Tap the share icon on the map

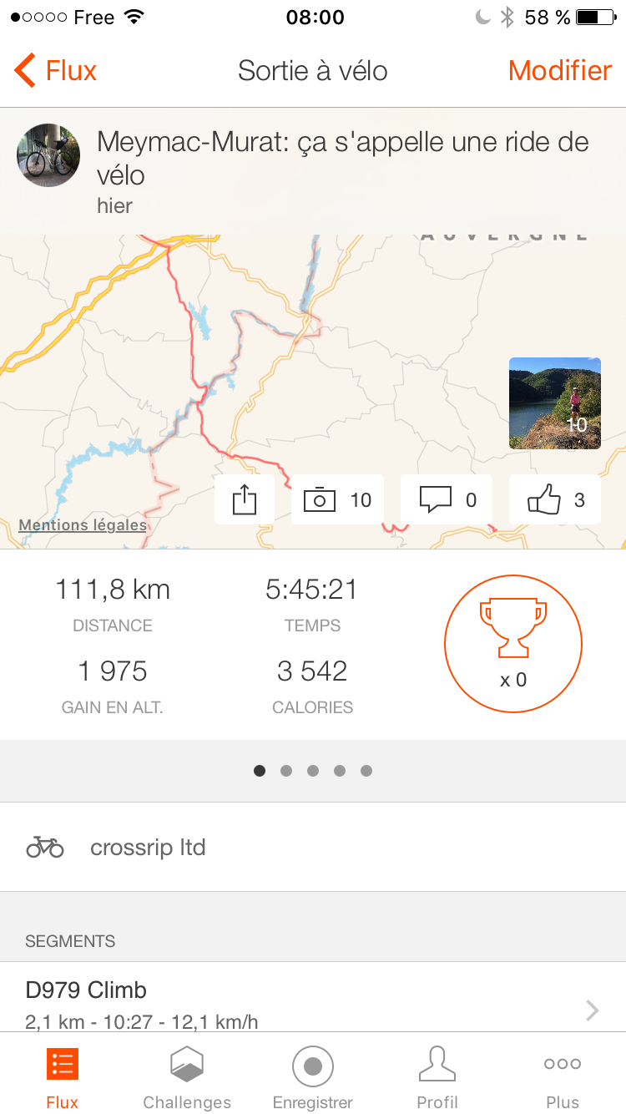(x=244, y=500)
